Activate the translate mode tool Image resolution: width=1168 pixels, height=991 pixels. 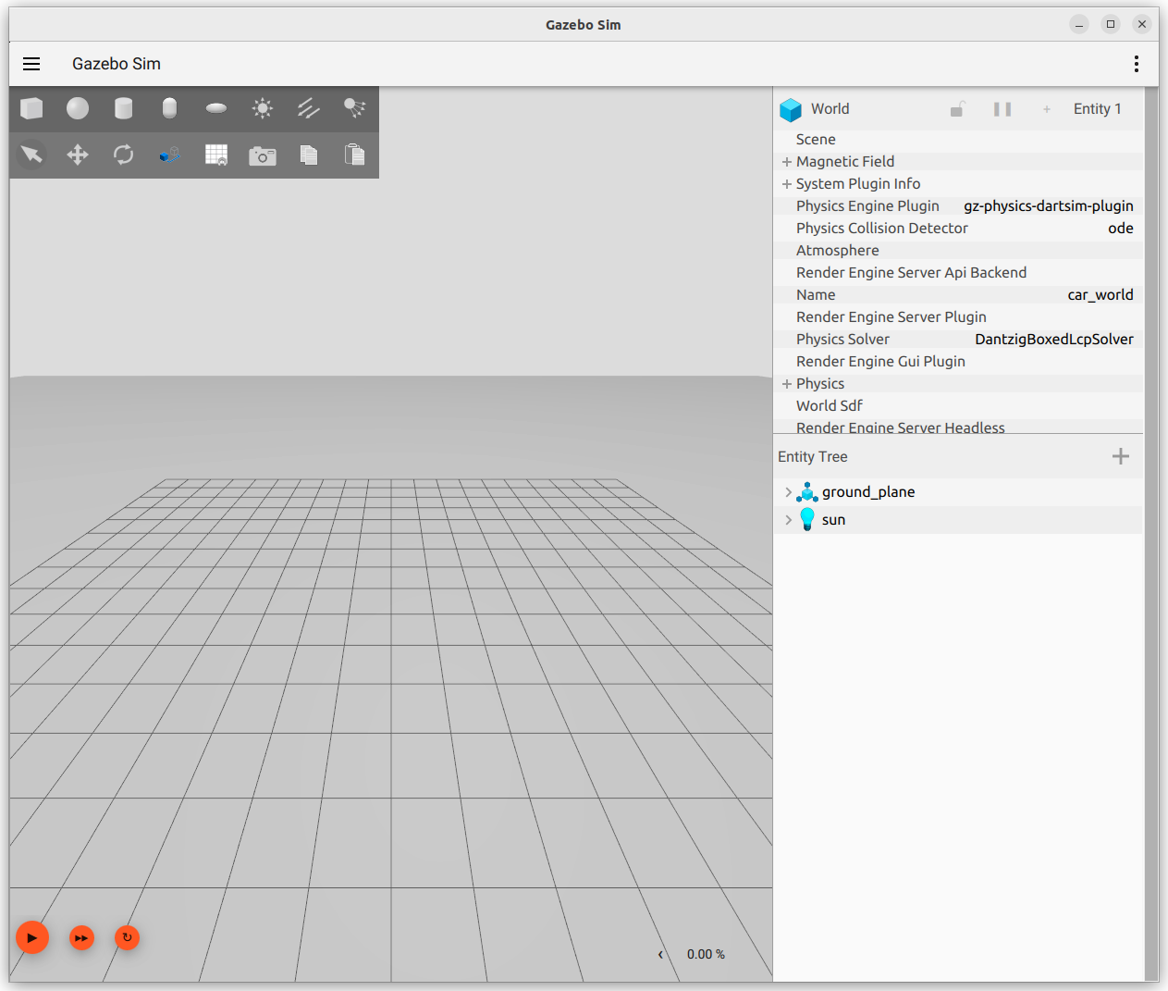tap(78, 155)
